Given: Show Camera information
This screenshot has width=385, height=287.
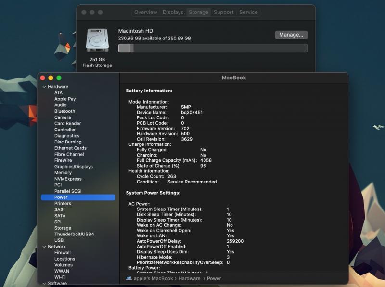Looking at the screenshot, I should (63, 117).
